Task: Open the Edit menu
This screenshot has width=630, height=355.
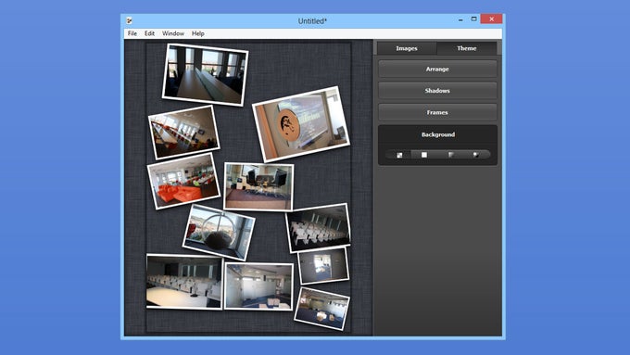Action: click(149, 33)
